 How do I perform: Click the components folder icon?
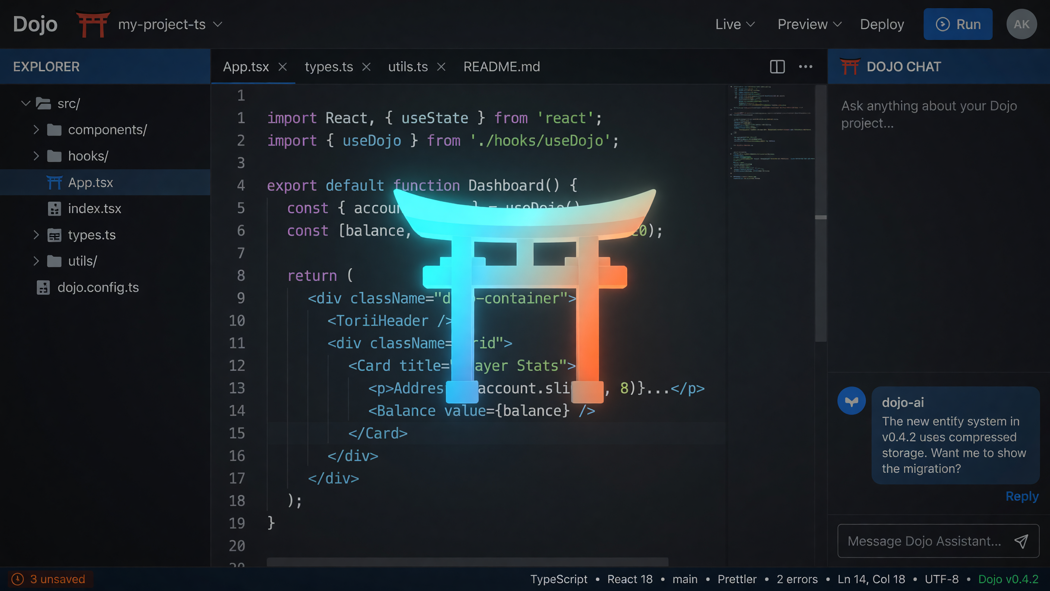pos(54,130)
